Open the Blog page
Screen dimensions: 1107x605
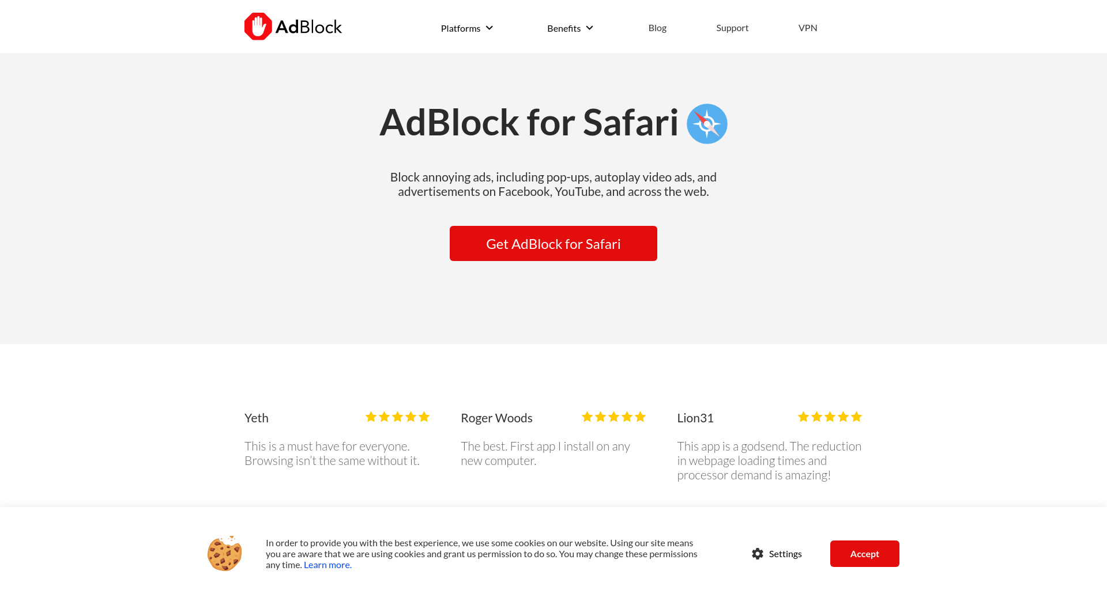pos(657,28)
